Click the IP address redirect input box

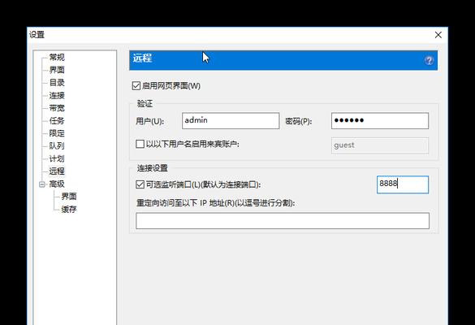(283, 221)
